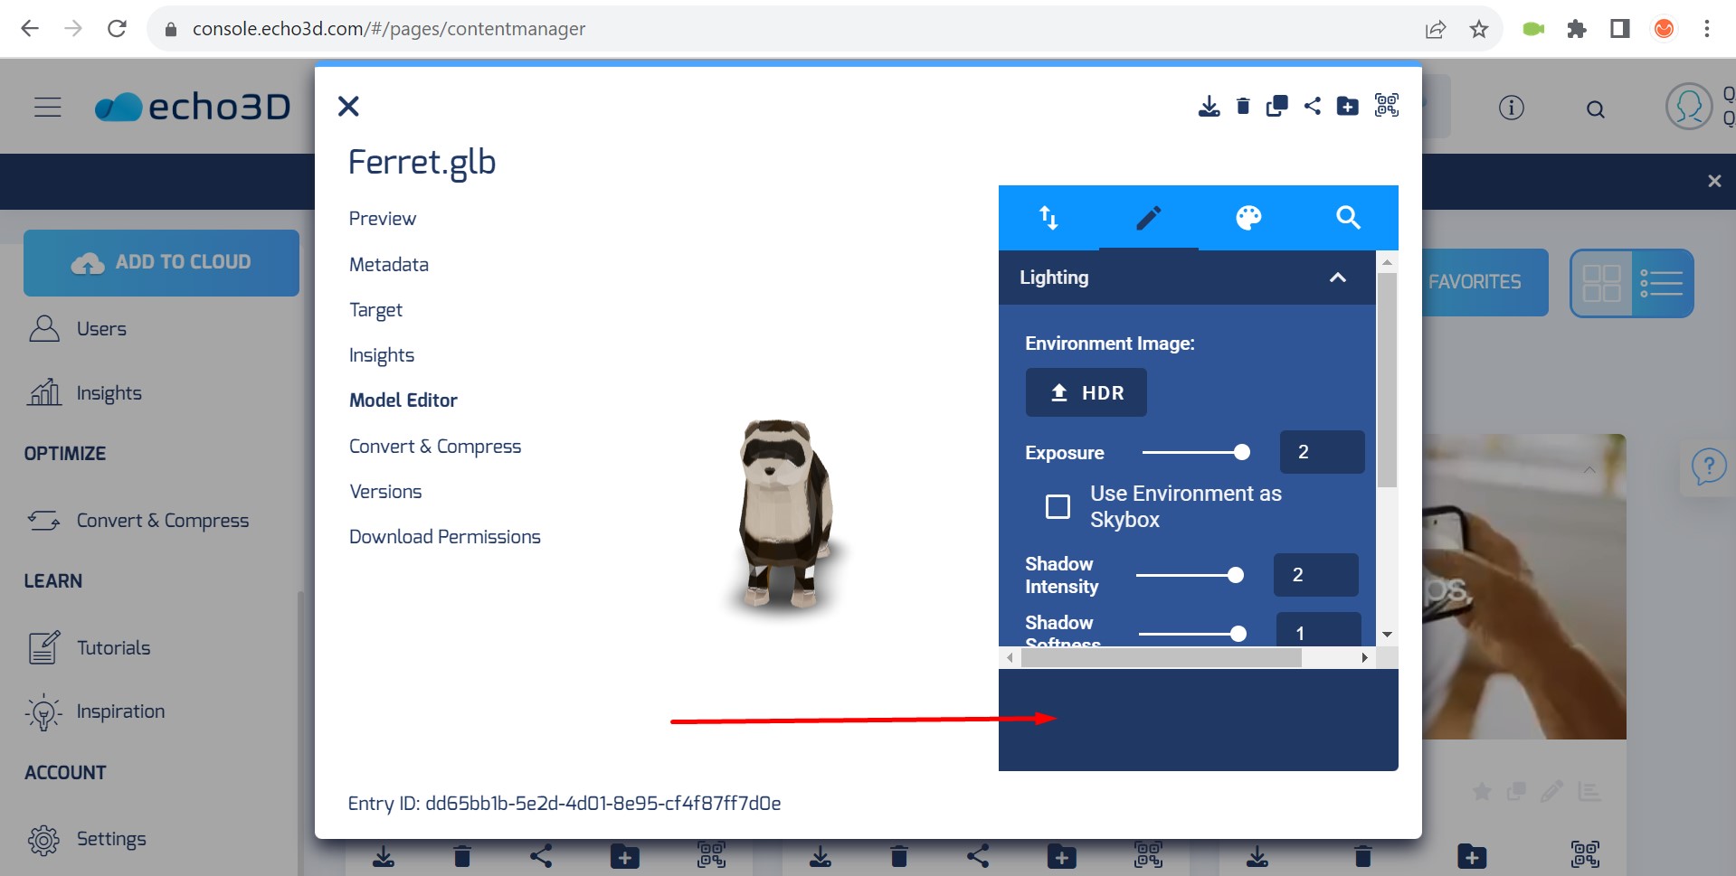This screenshot has width=1736, height=876.
Task: Open Insights in the Ferret.glb dialog
Action: (x=382, y=355)
